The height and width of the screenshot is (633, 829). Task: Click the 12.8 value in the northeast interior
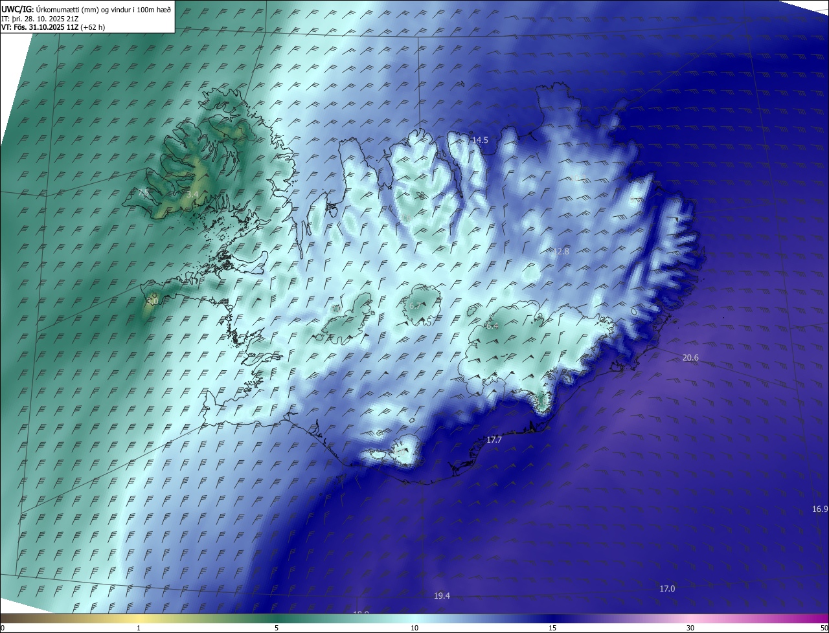click(561, 251)
